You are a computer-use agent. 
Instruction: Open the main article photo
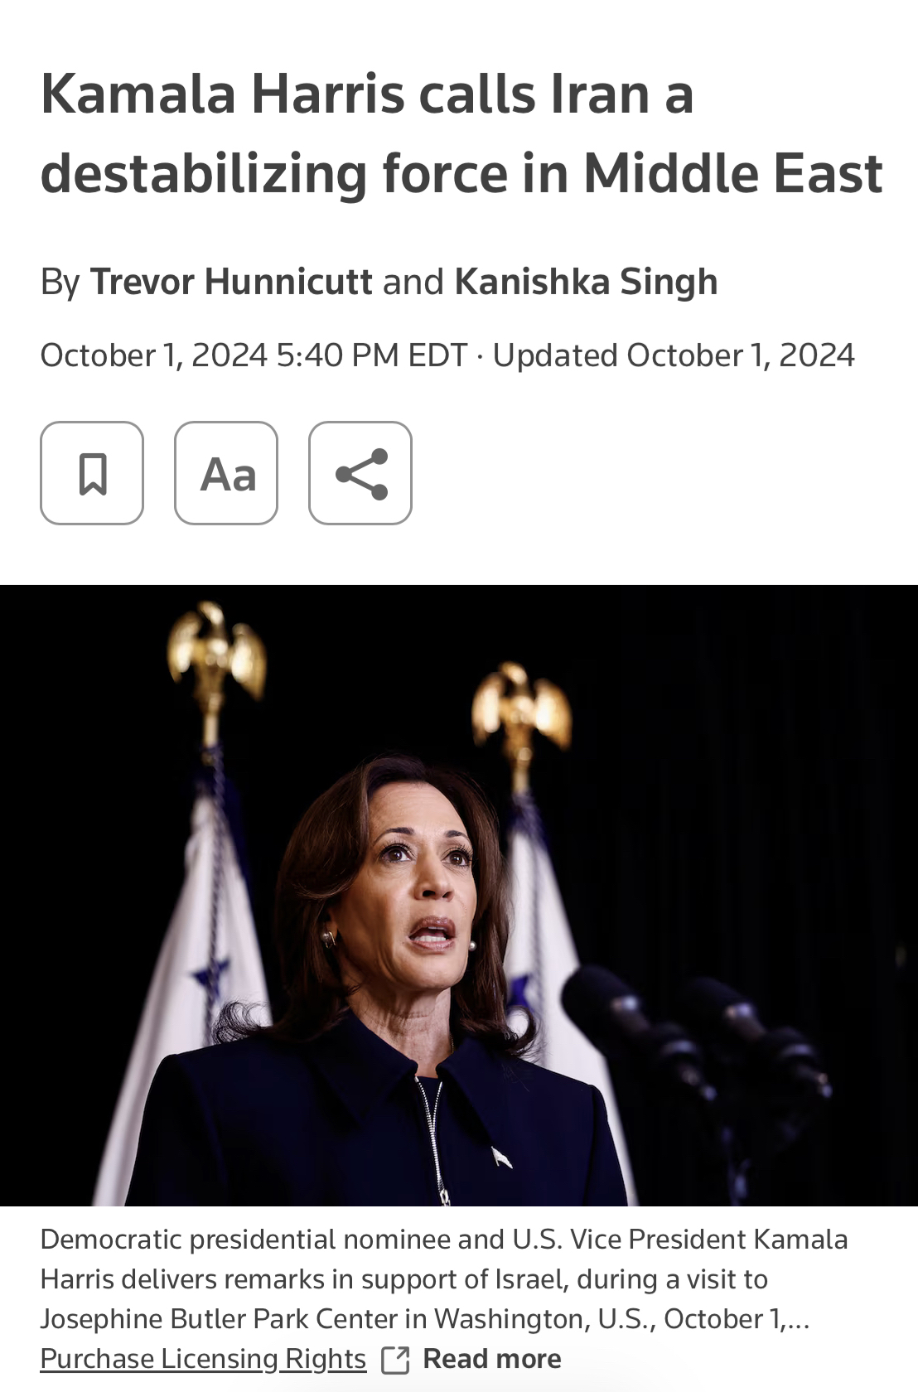click(x=459, y=895)
